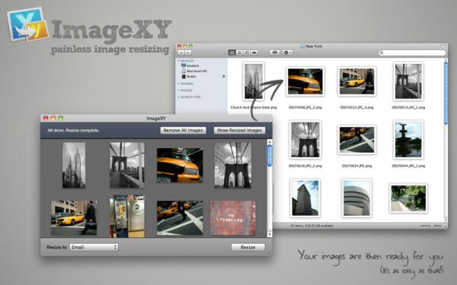Click the ImageXY vertical scrollbar thumb
The width and height of the screenshot is (457, 285).
pyautogui.click(x=270, y=156)
